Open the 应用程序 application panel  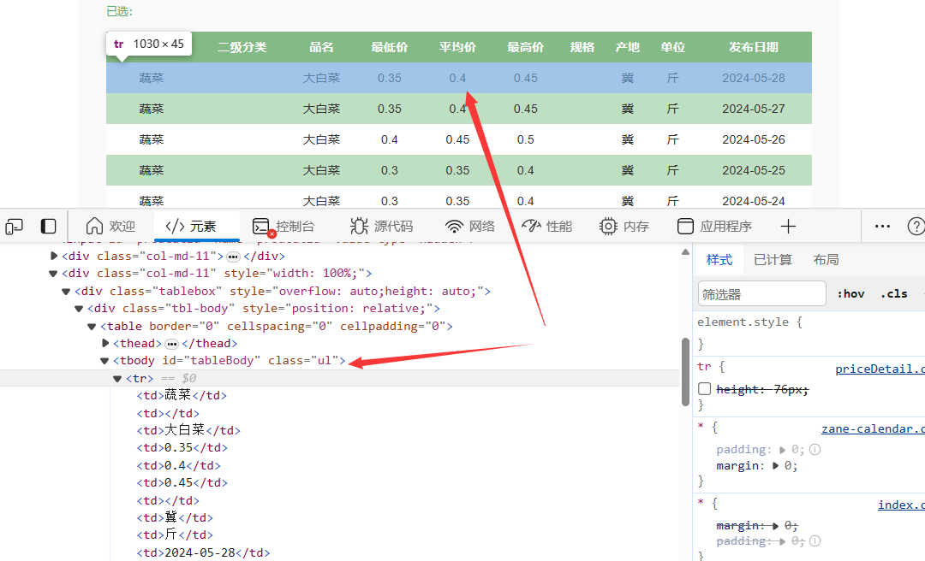(x=714, y=227)
